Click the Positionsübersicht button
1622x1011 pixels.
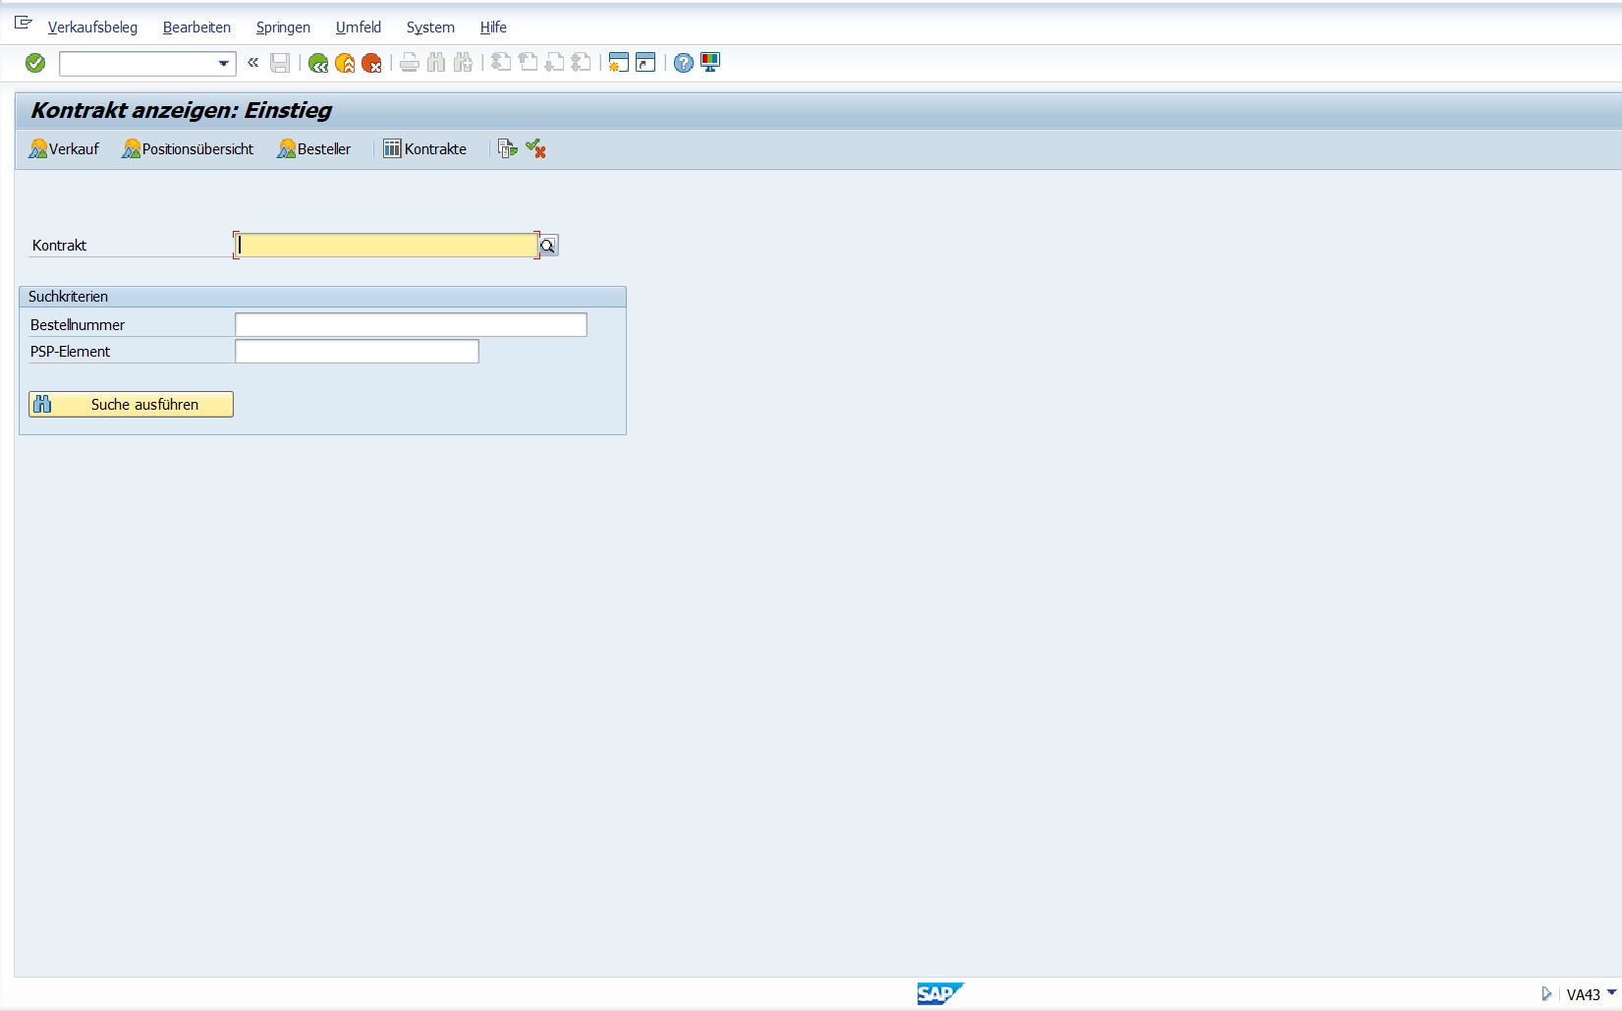point(188,149)
